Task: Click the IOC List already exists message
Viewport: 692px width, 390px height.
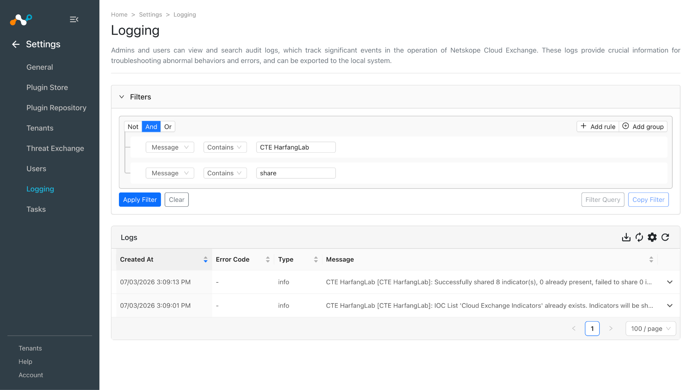Action: [490, 306]
